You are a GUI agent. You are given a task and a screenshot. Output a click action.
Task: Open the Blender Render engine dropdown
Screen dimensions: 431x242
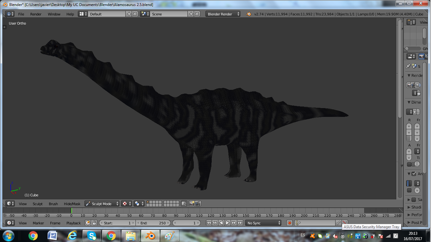[x=223, y=14]
